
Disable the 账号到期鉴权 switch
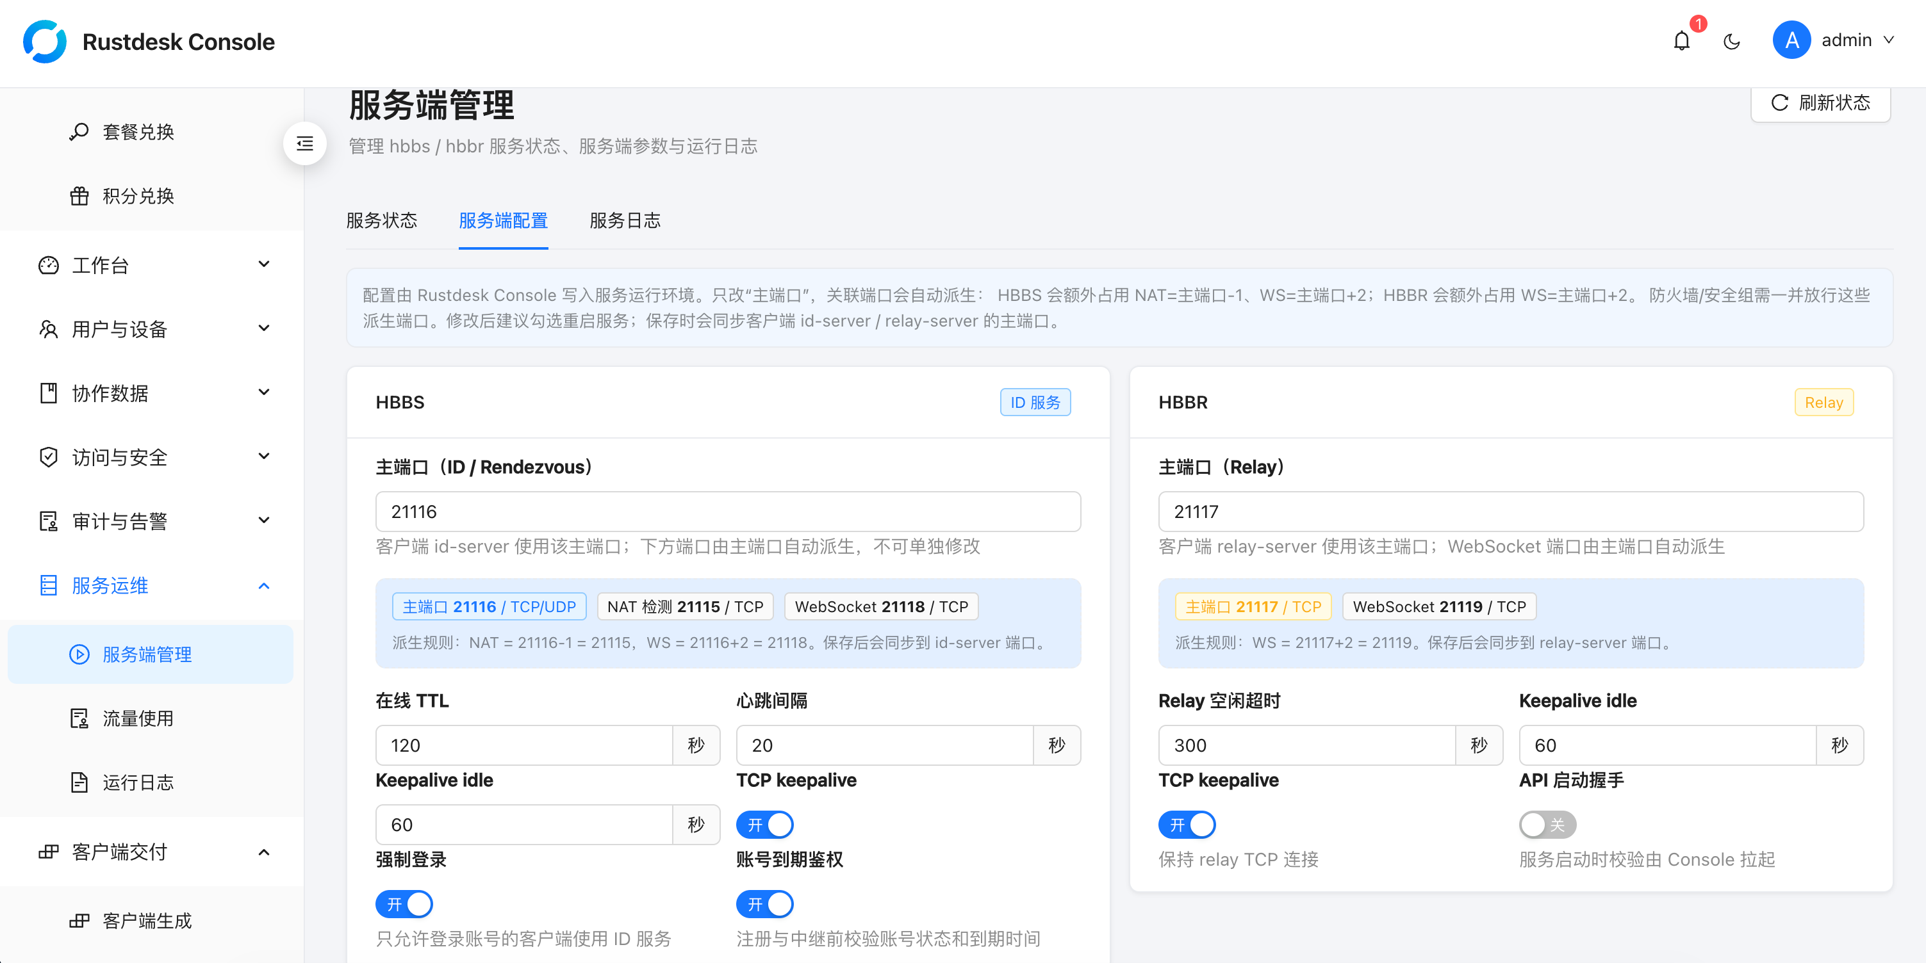tap(765, 904)
